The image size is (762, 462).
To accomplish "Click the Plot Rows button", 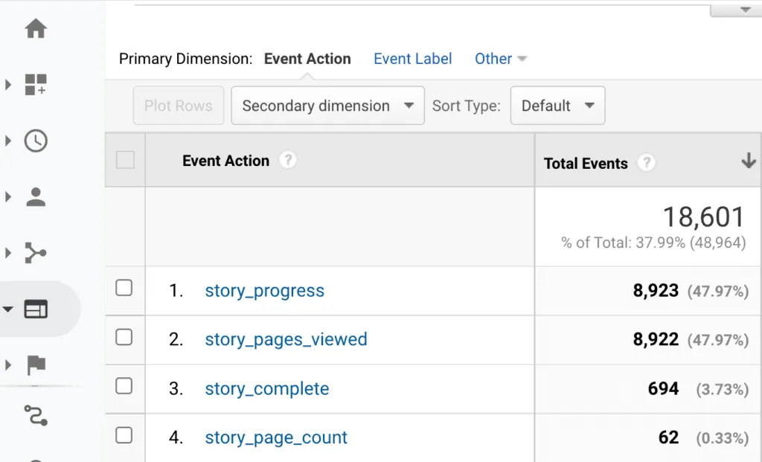I will pos(179,106).
